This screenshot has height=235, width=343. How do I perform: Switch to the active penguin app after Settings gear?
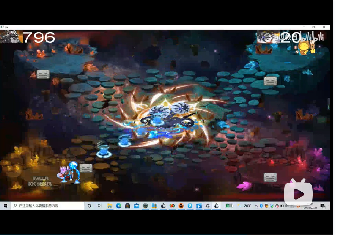click(216, 206)
